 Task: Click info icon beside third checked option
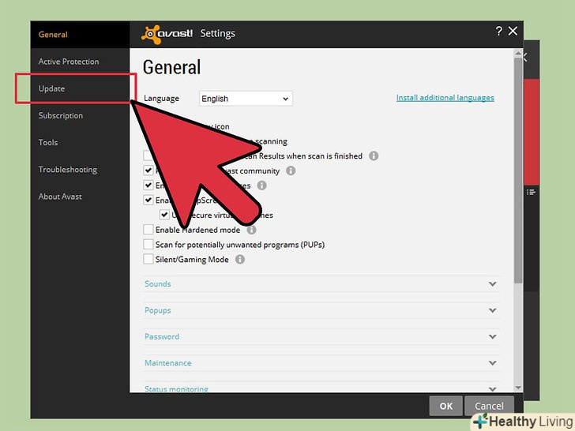[261, 186]
